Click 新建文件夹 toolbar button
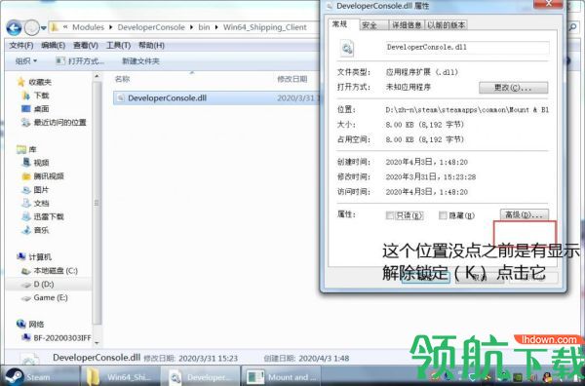This screenshot has width=585, height=386. pos(140,60)
